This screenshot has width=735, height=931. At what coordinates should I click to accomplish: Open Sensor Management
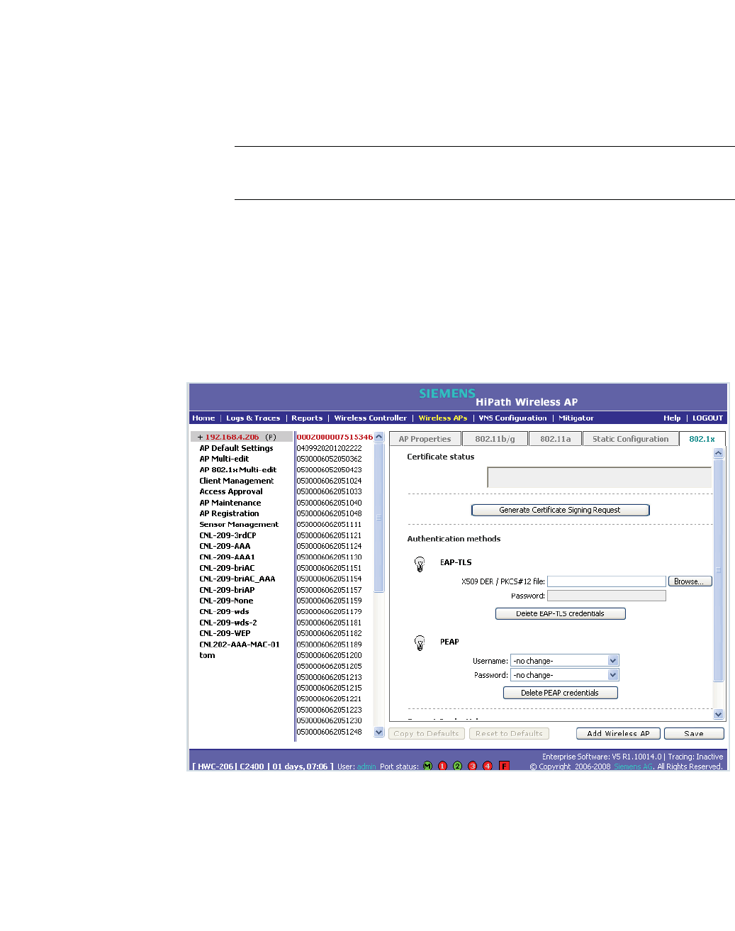(239, 525)
